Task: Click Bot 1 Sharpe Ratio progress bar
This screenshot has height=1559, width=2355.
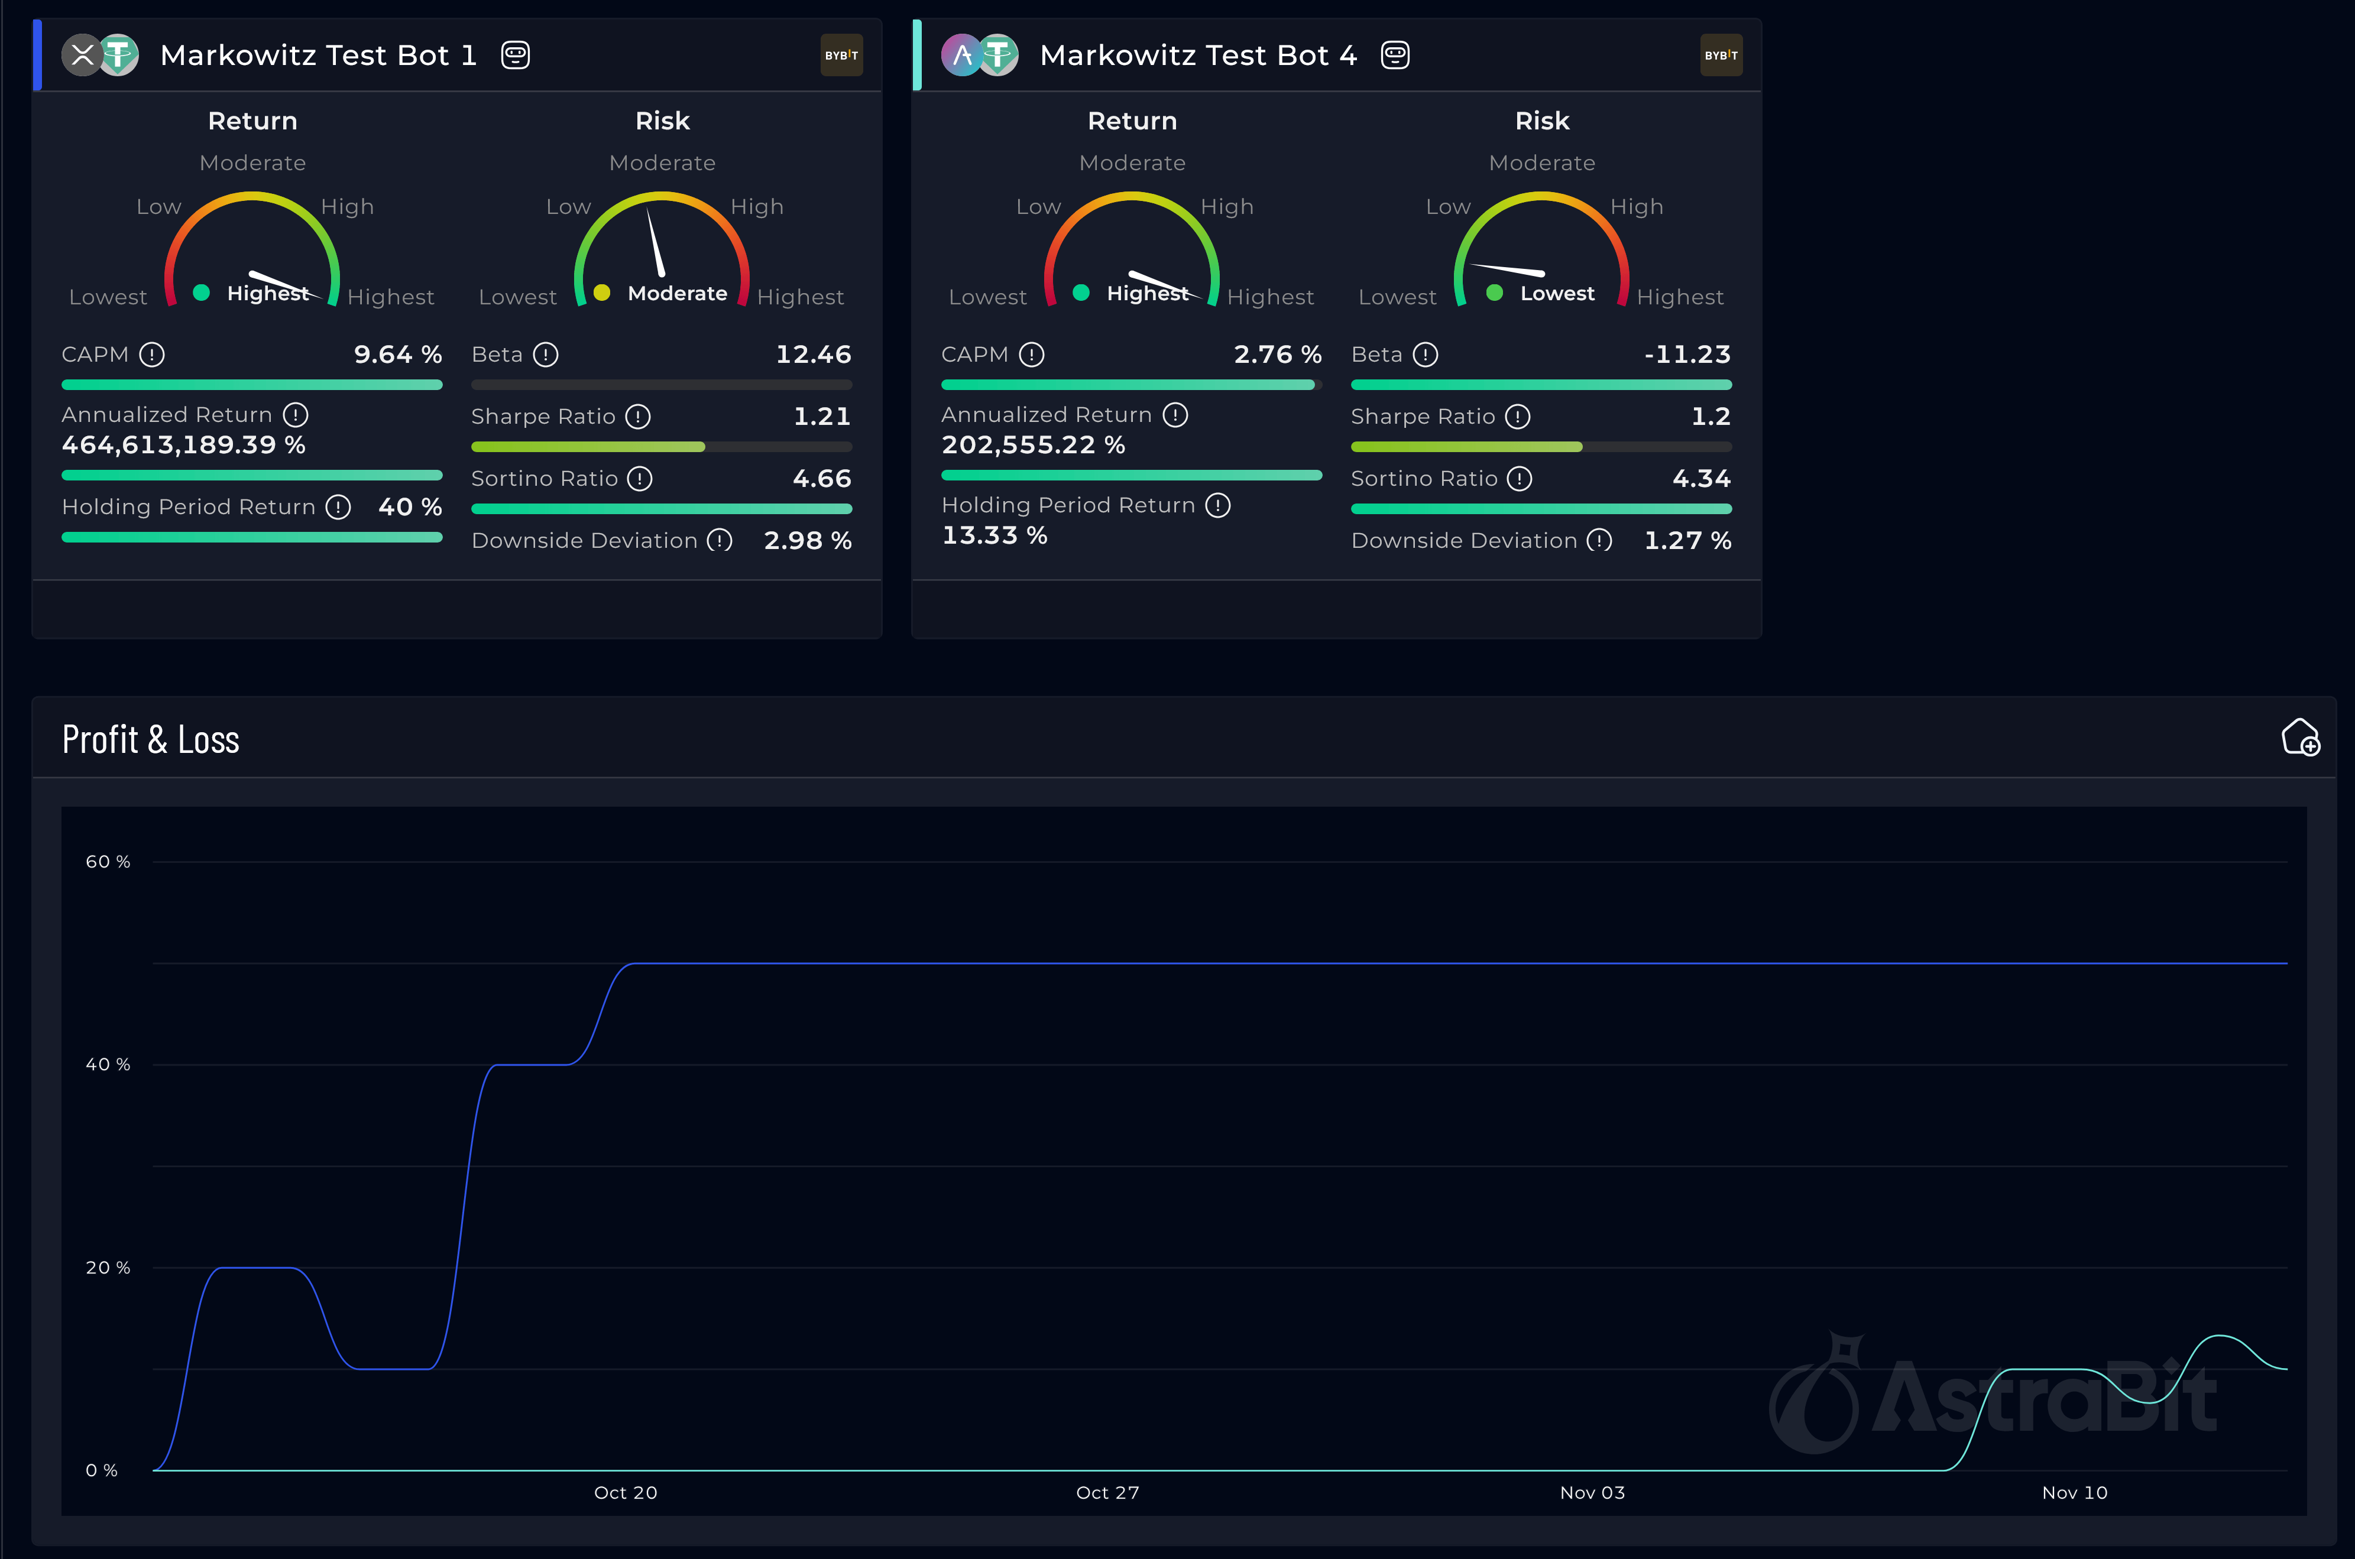Action: click(x=662, y=447)
